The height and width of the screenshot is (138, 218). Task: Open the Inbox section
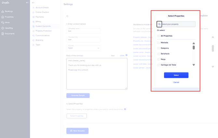click(x=7, y=22)
